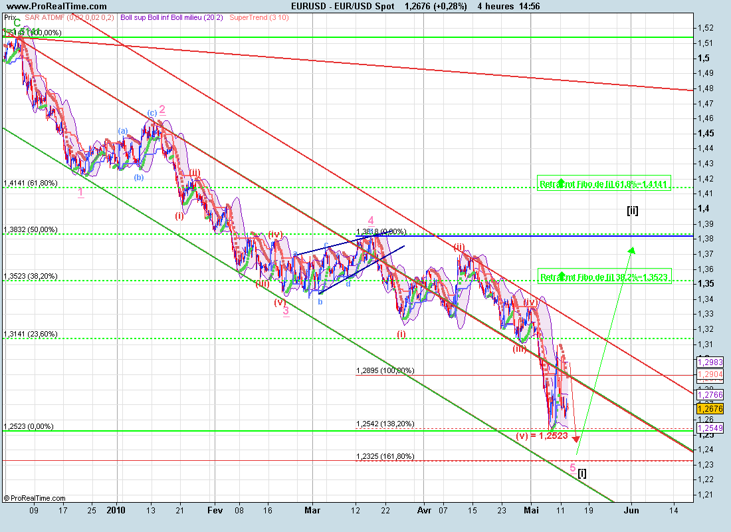731x532 pixels.
Task: Select the Boll sup Boll inf Boll milieu label
Action: (171, 18)
